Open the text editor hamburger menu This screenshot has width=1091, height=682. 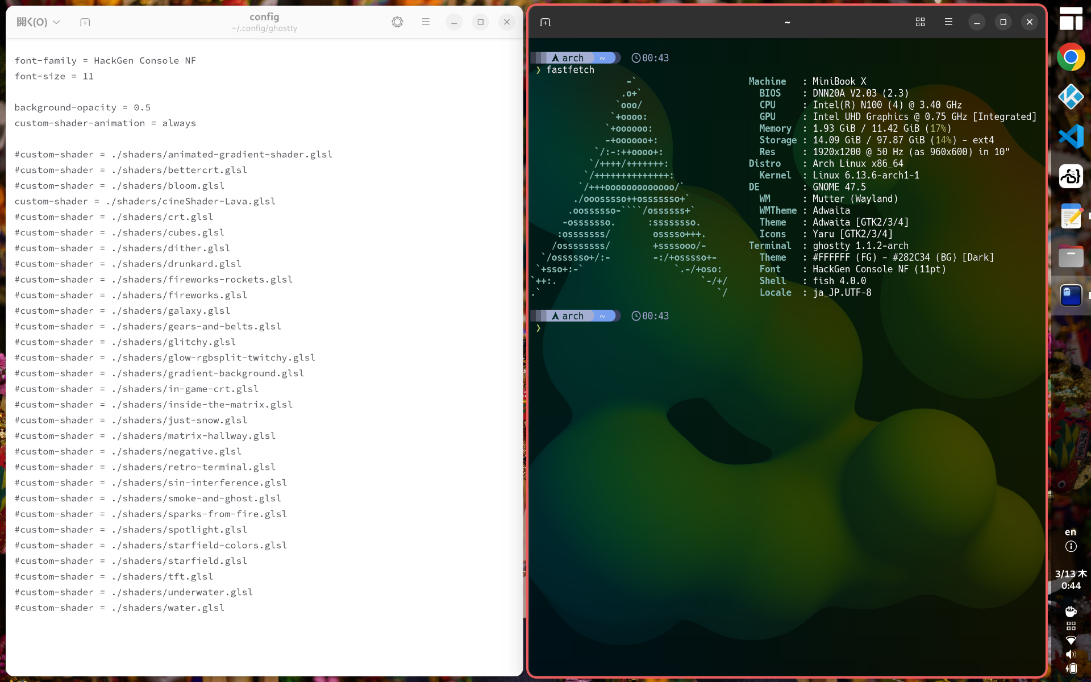(x=426, y=22)
